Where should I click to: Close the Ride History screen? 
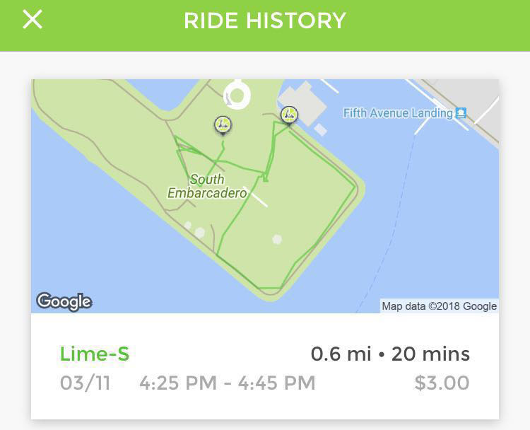coord(33,19)
